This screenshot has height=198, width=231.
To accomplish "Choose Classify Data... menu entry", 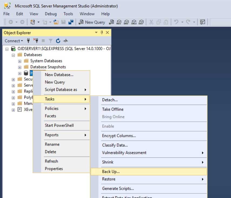I will coord(149,145).
